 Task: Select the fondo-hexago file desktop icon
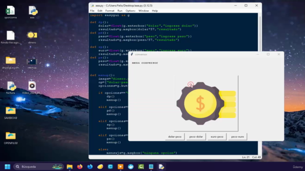coord(10,37)
